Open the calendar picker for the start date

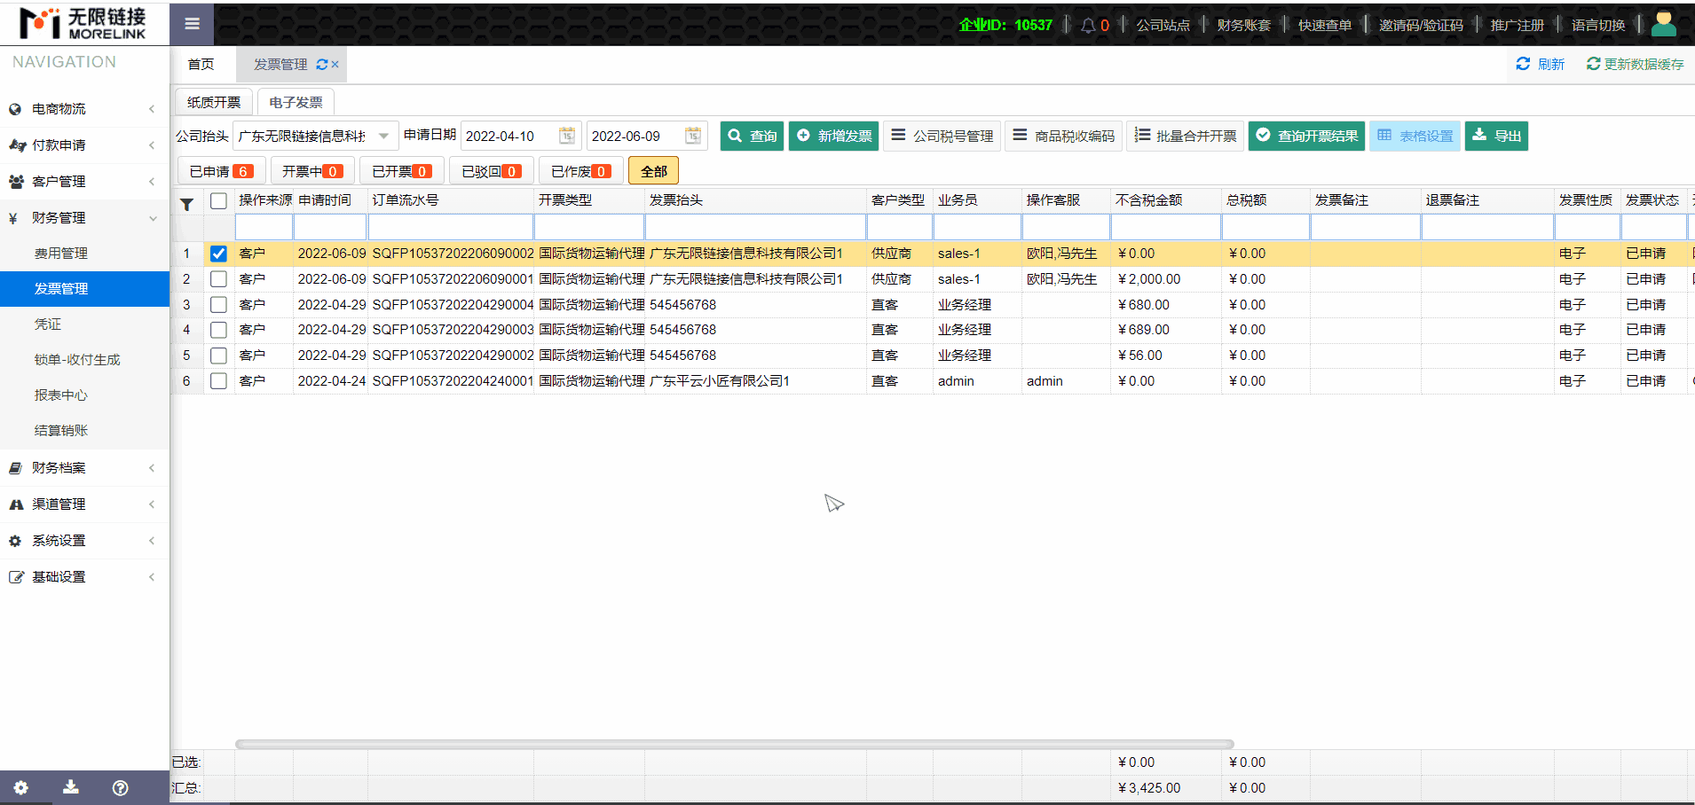[565, 136]
